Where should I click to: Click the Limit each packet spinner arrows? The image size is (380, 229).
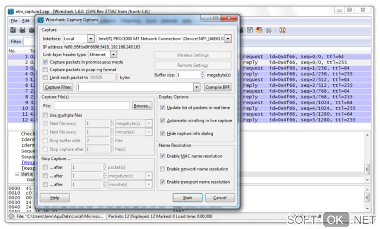pos(117,77)
